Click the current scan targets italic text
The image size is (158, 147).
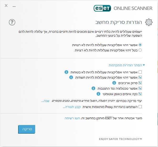(x=83, y=101)
